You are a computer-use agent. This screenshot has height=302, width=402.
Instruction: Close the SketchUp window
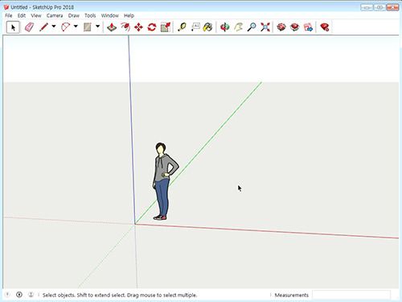pos(392,7)
